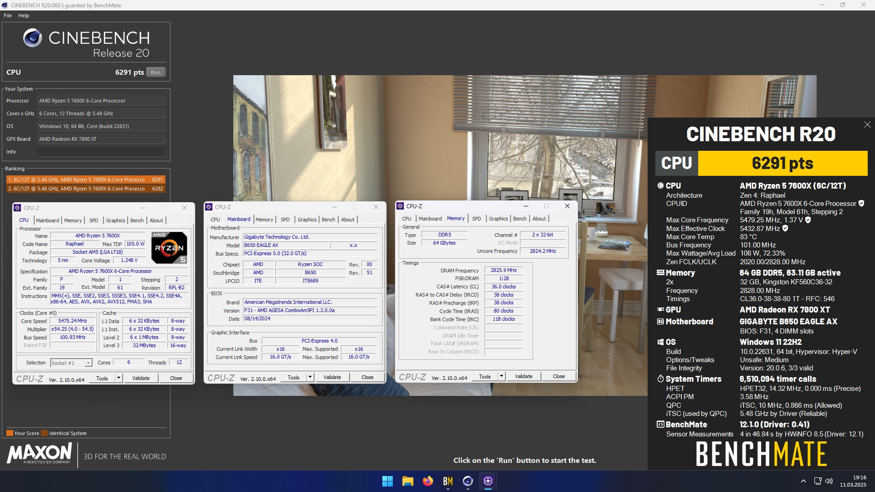The width and height of the screenshot is (875, 492).
Task: Click Close button in Mainboard window
Action: pyautogui.click(x=367, y=377)
